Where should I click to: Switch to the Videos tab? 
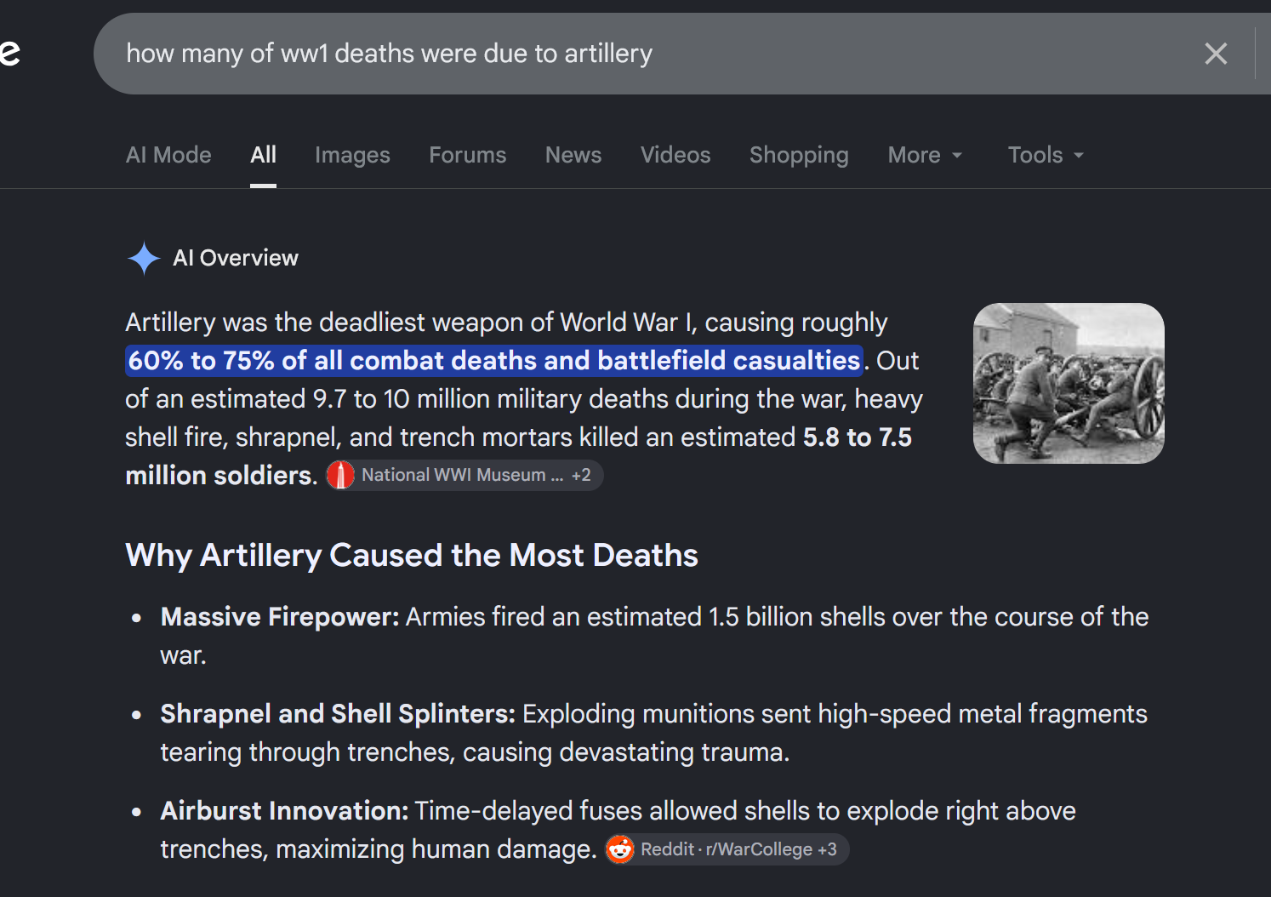click(675, 155)
